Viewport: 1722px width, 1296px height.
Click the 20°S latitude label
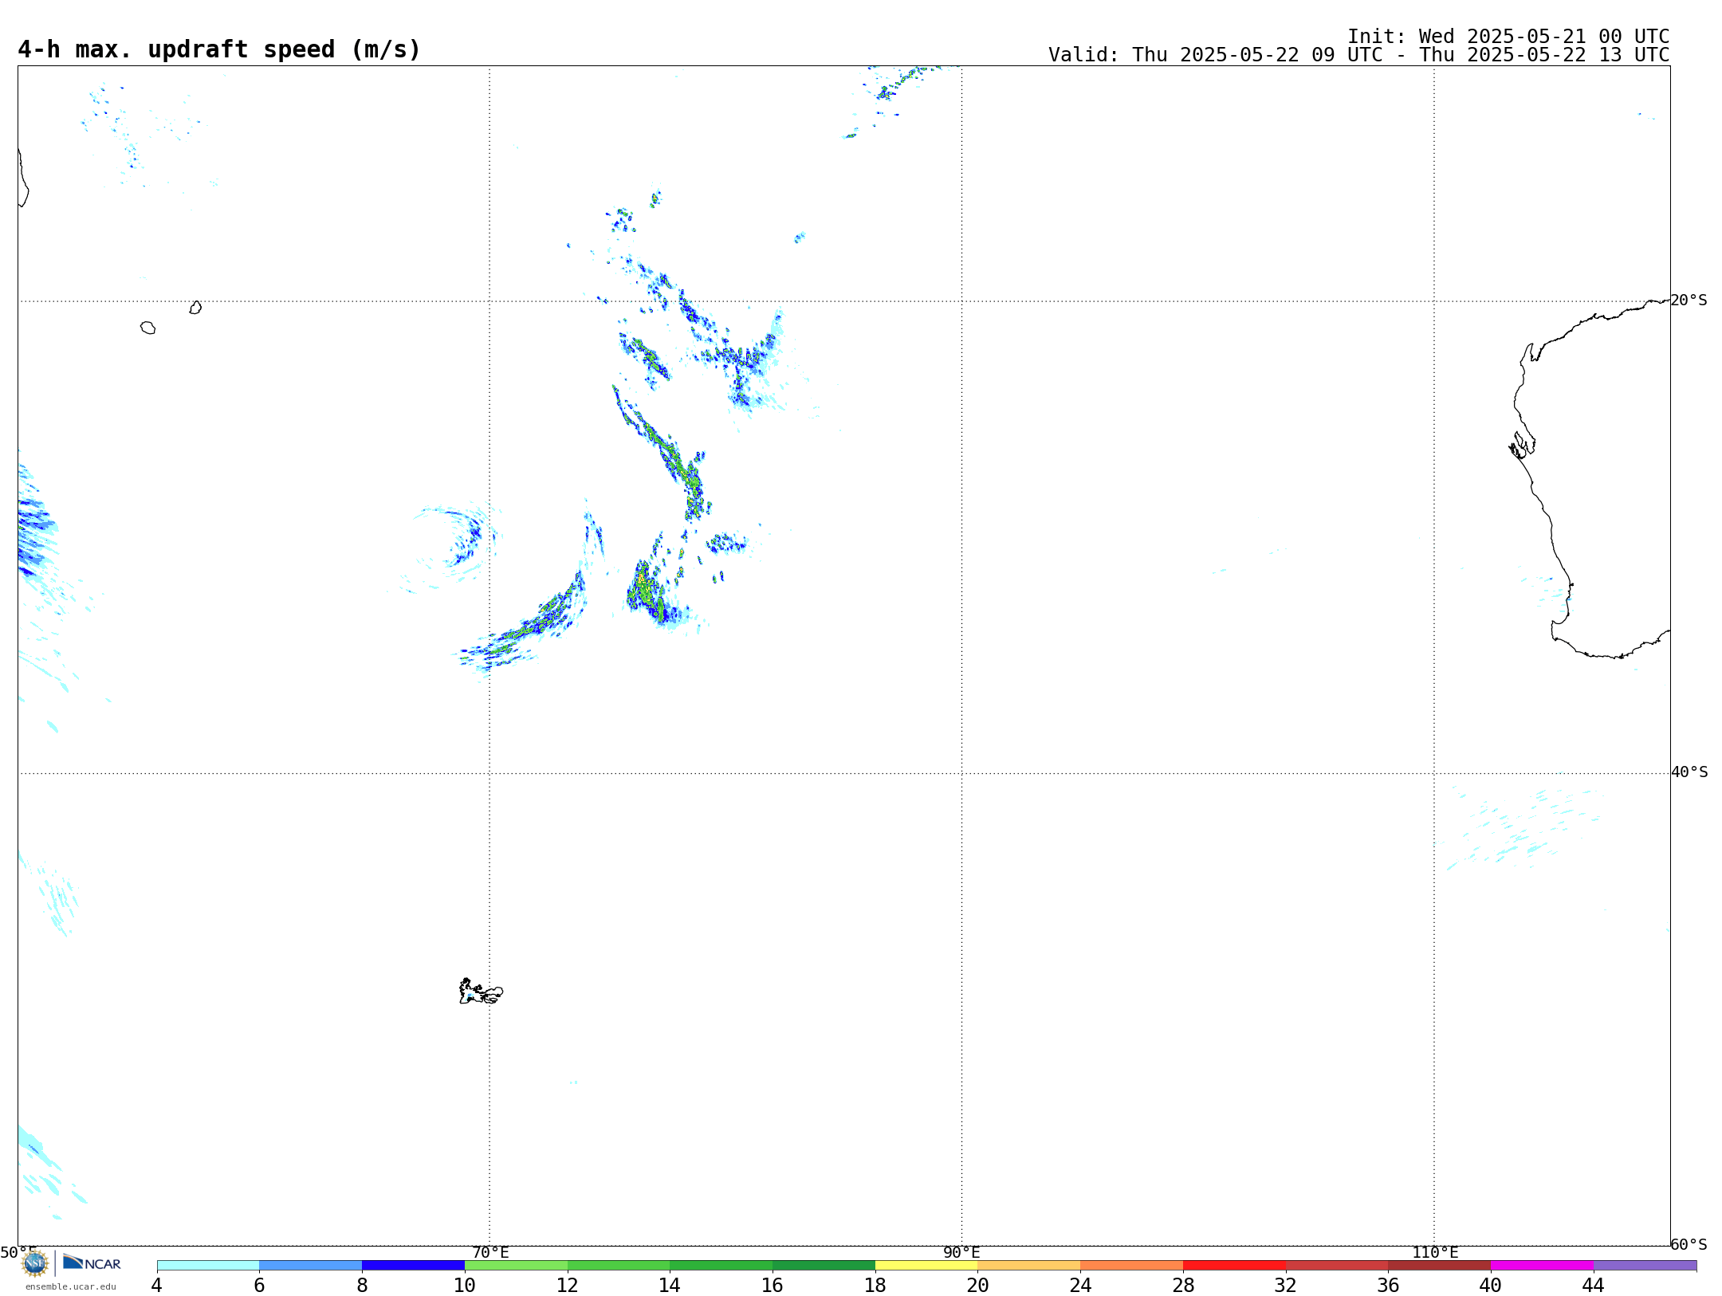[x=1689, y=300]
